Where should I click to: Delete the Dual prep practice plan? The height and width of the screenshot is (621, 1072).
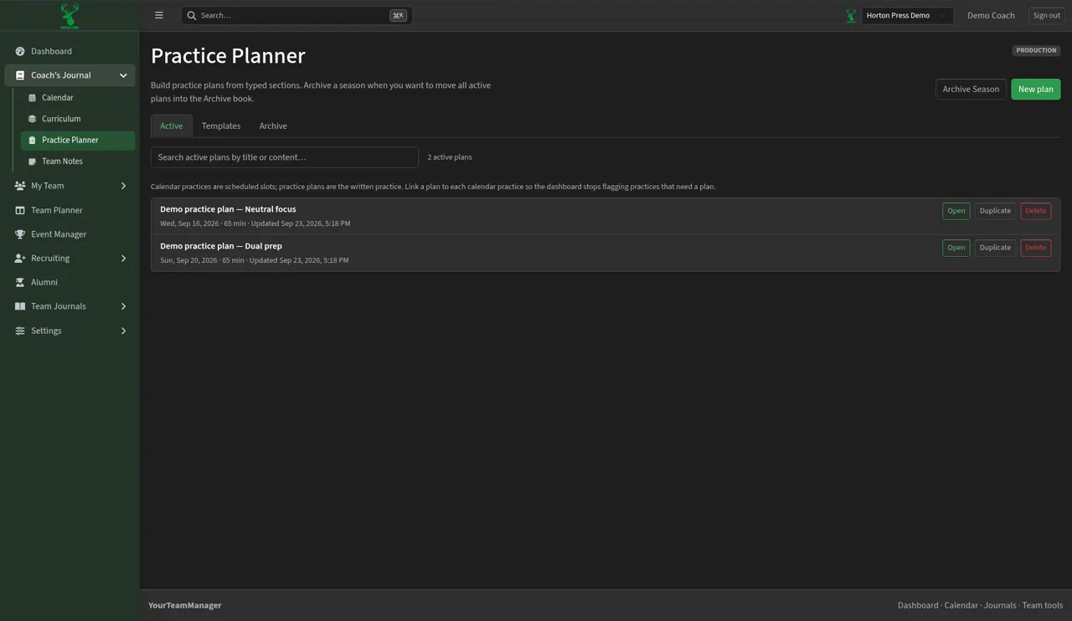click(x=1035, y=248)
